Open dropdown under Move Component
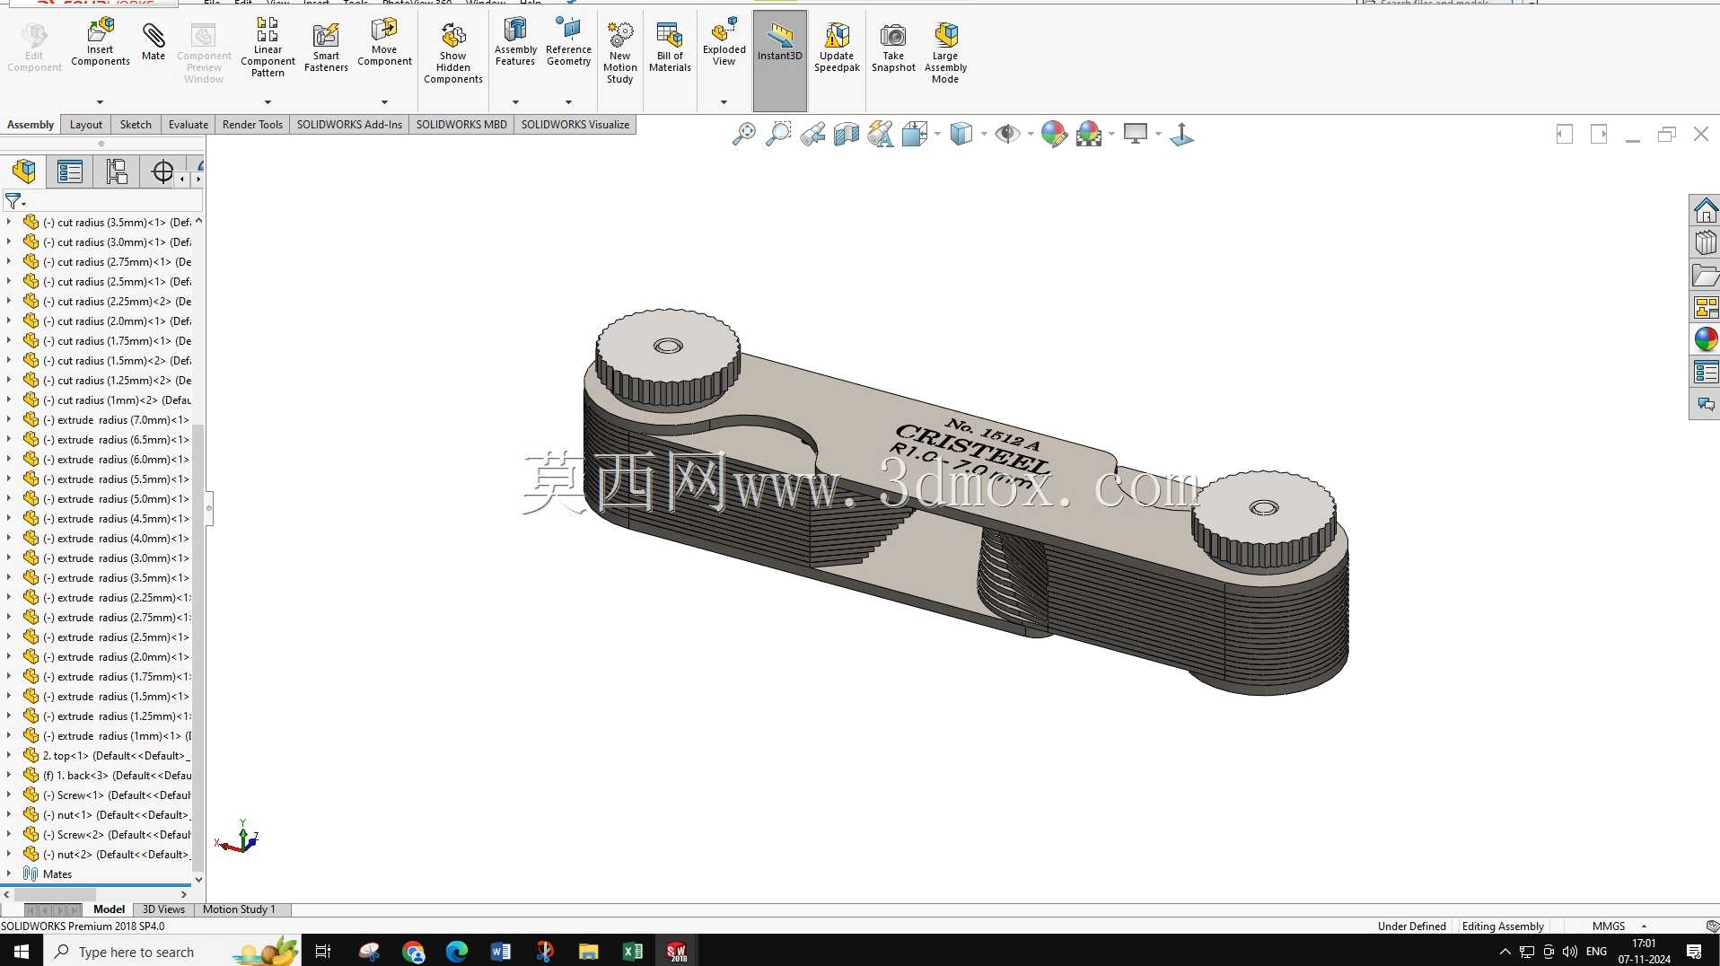This screenshot has height=966, width=1720. point(384,102)
